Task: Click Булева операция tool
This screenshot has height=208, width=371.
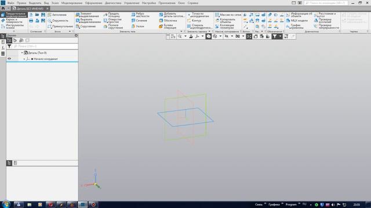Action: (168, 27)
